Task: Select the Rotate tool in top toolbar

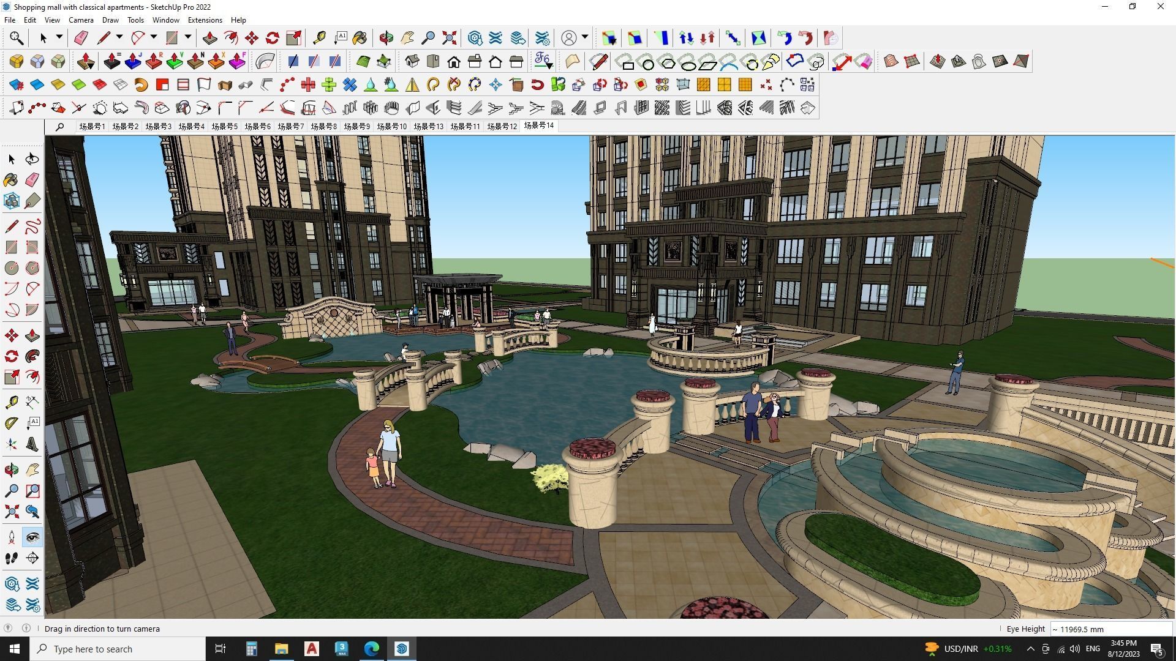Action: coord(273,38)
